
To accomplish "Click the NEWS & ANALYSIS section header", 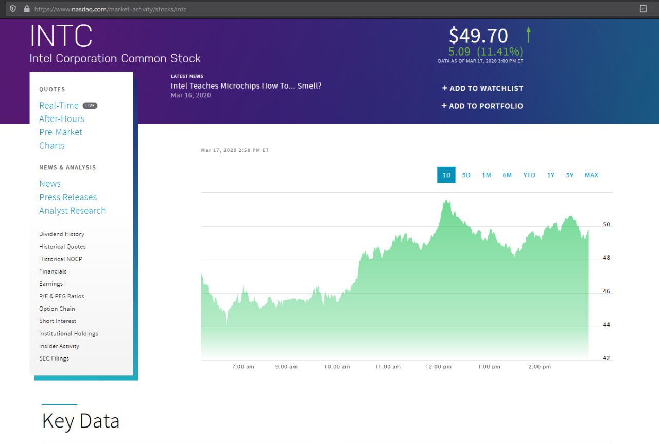I will pyautogui.click(x=67, y=167).
